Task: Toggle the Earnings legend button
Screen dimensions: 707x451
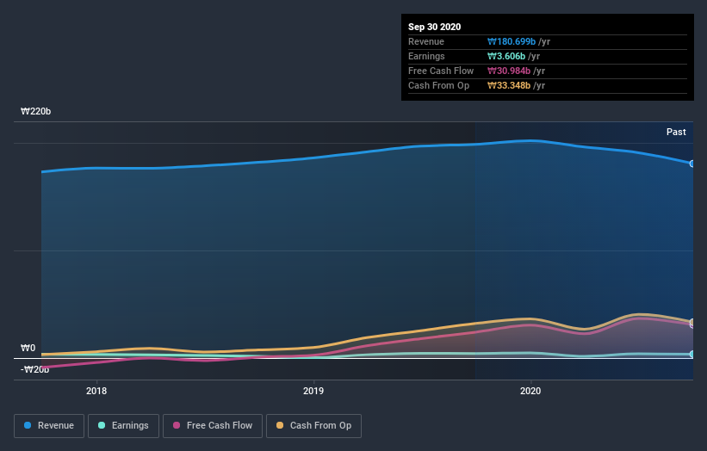Action: (123, 426)
